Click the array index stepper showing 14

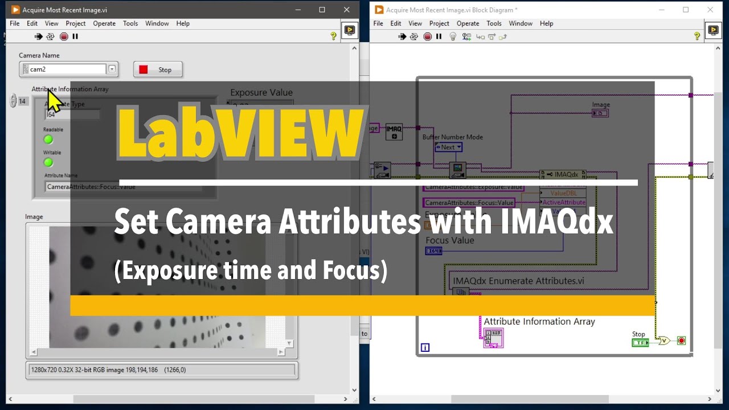pyautogui.click(x=13, y=101)
